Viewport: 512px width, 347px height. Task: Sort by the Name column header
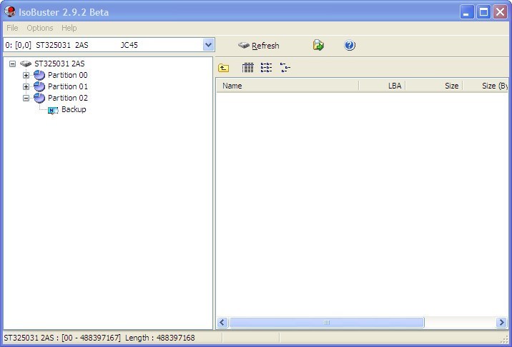coord(287,86)
